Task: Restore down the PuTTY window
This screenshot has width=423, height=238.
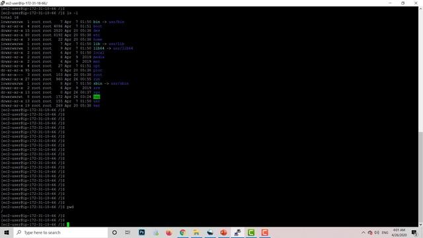Action: pyautogui.click(x=403, y=3)
